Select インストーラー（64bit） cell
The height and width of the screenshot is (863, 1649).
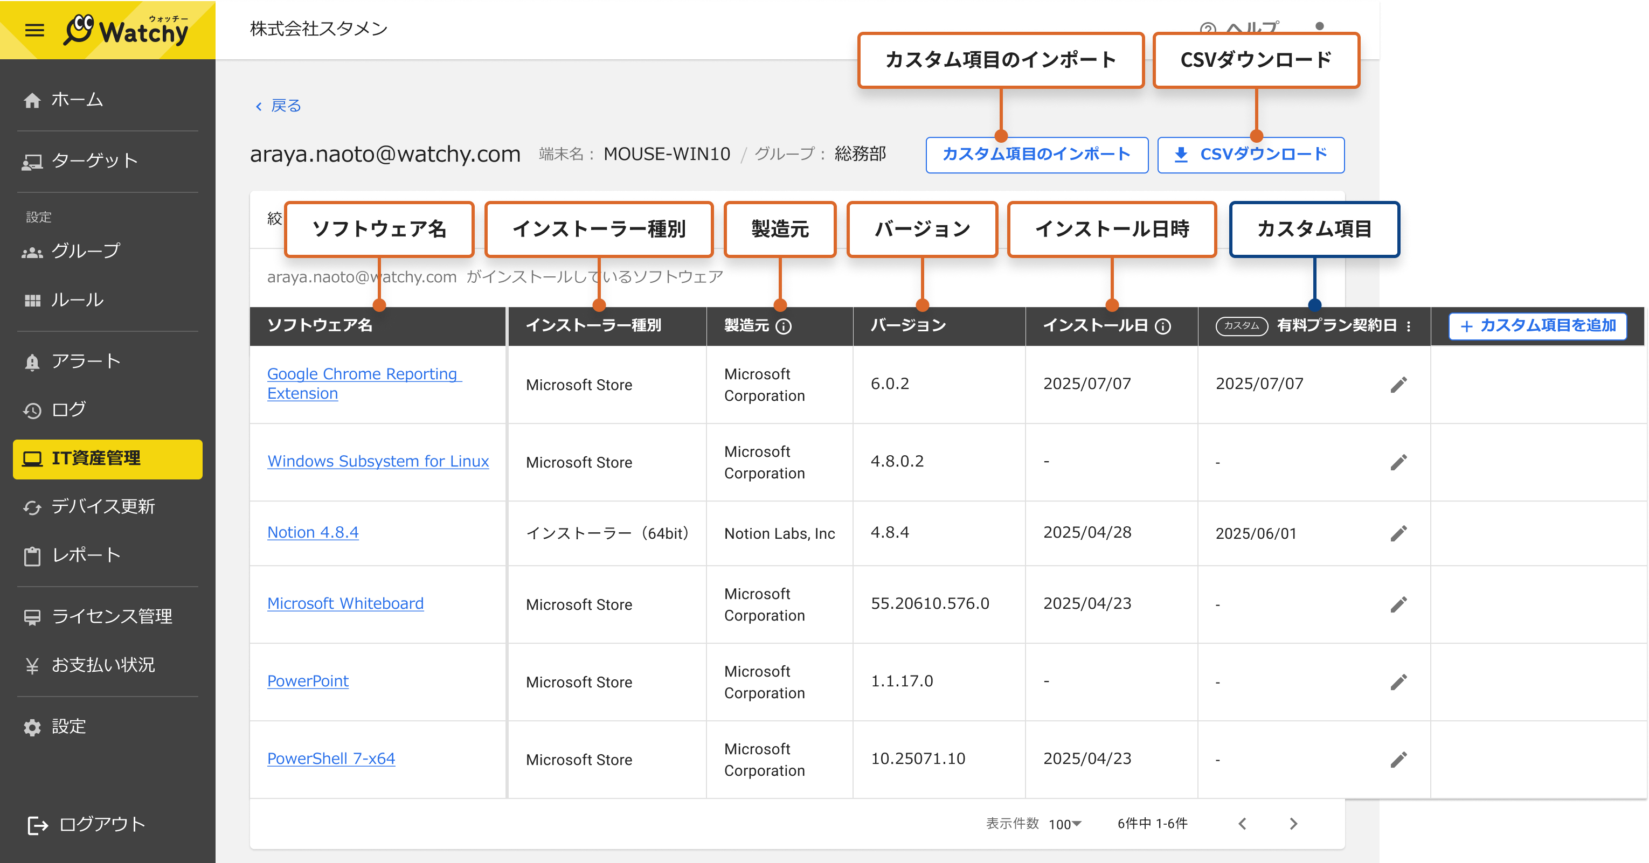click(x=607, y=533)
